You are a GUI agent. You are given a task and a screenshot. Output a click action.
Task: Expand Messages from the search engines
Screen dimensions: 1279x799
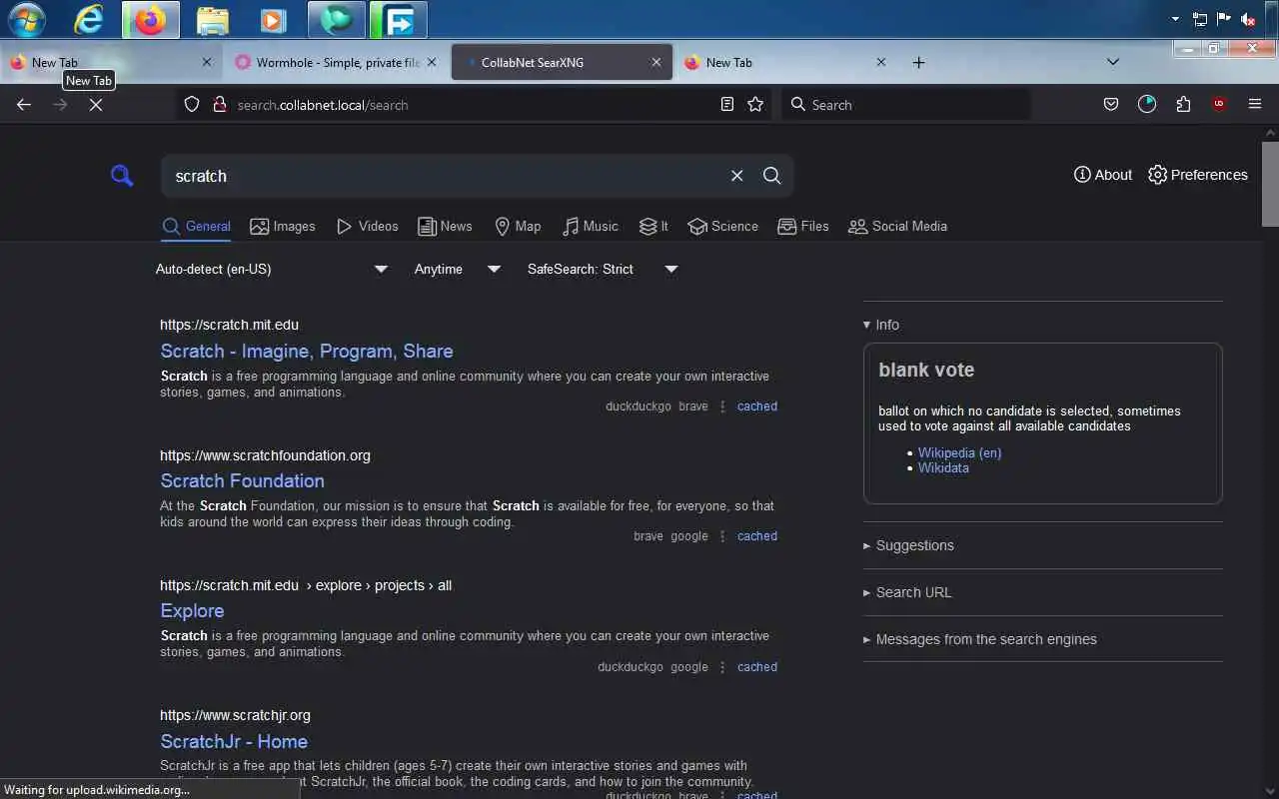(980, 639)
